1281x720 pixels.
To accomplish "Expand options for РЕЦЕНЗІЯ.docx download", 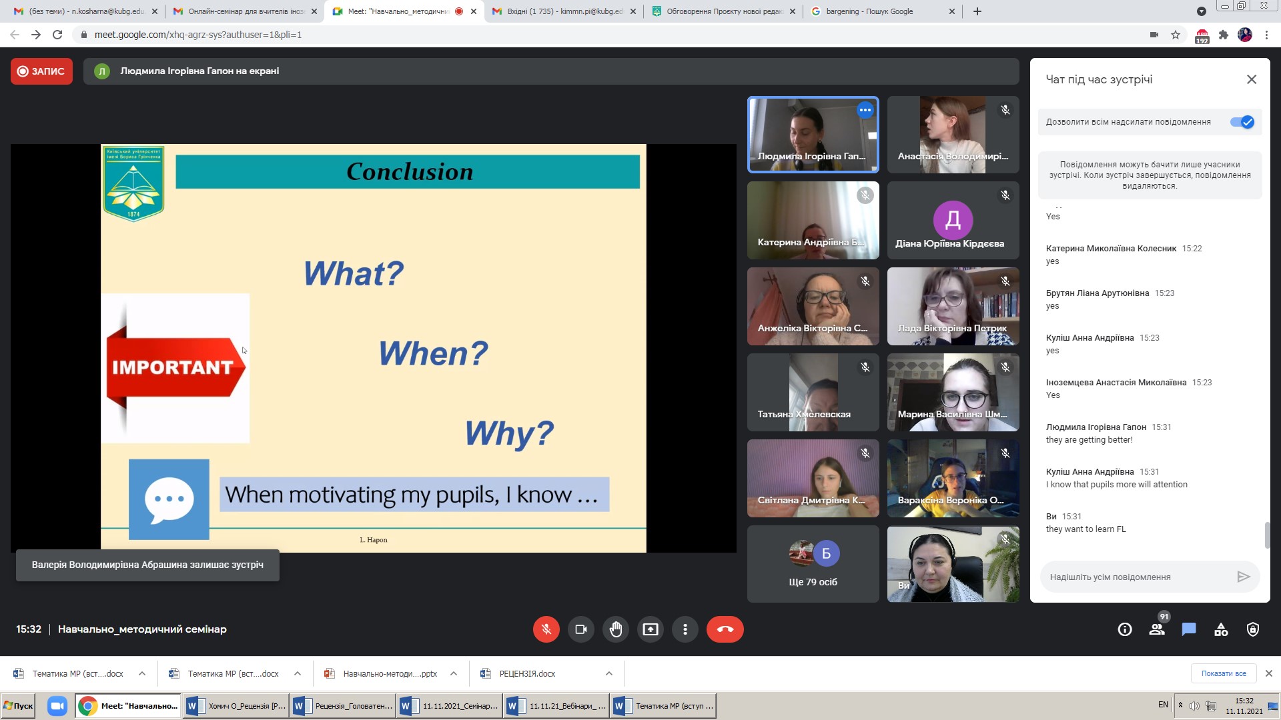I will click(609, 673).
